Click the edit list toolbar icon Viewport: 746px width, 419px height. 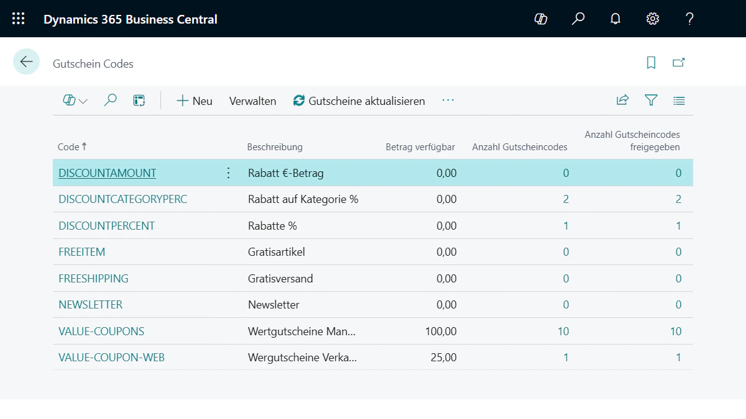click(x=139, y=101)
